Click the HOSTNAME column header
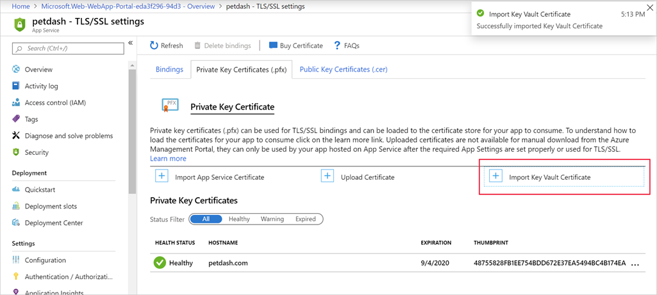The image size is (657, 295). [x=223, y=243]
